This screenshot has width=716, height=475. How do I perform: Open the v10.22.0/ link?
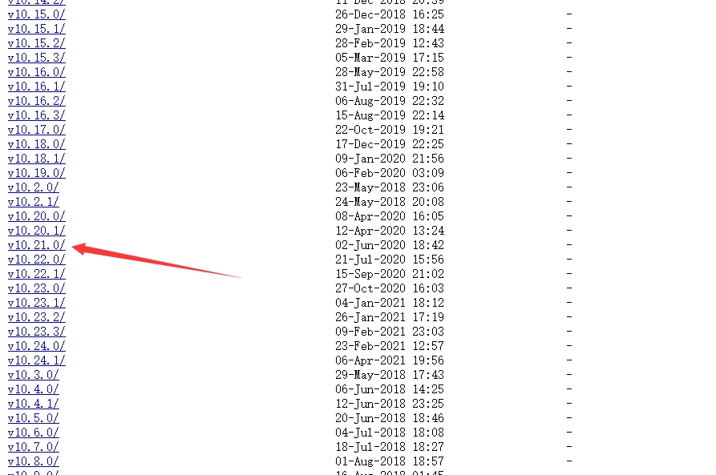pos(37,260)
